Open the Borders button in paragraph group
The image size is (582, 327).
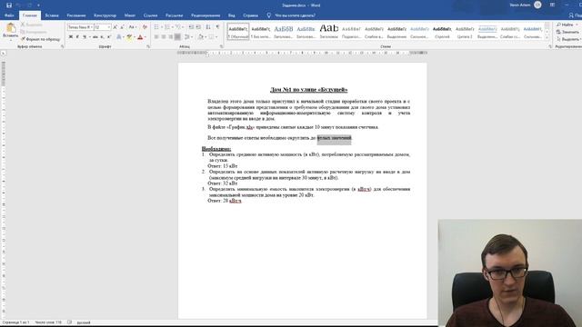pos(211,36)
